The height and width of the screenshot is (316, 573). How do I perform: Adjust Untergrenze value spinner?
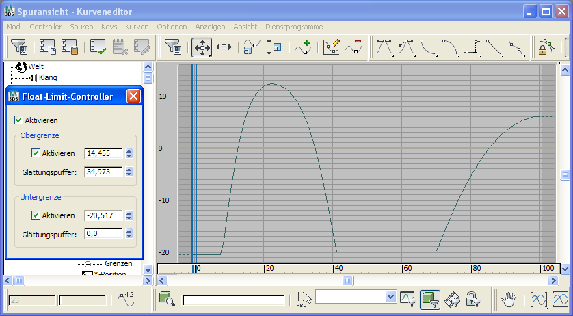[x=129, y=215]
